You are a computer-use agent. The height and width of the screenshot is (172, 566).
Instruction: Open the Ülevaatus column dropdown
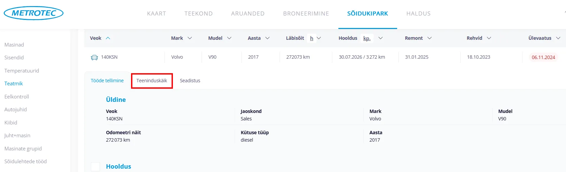coord(558,38)
